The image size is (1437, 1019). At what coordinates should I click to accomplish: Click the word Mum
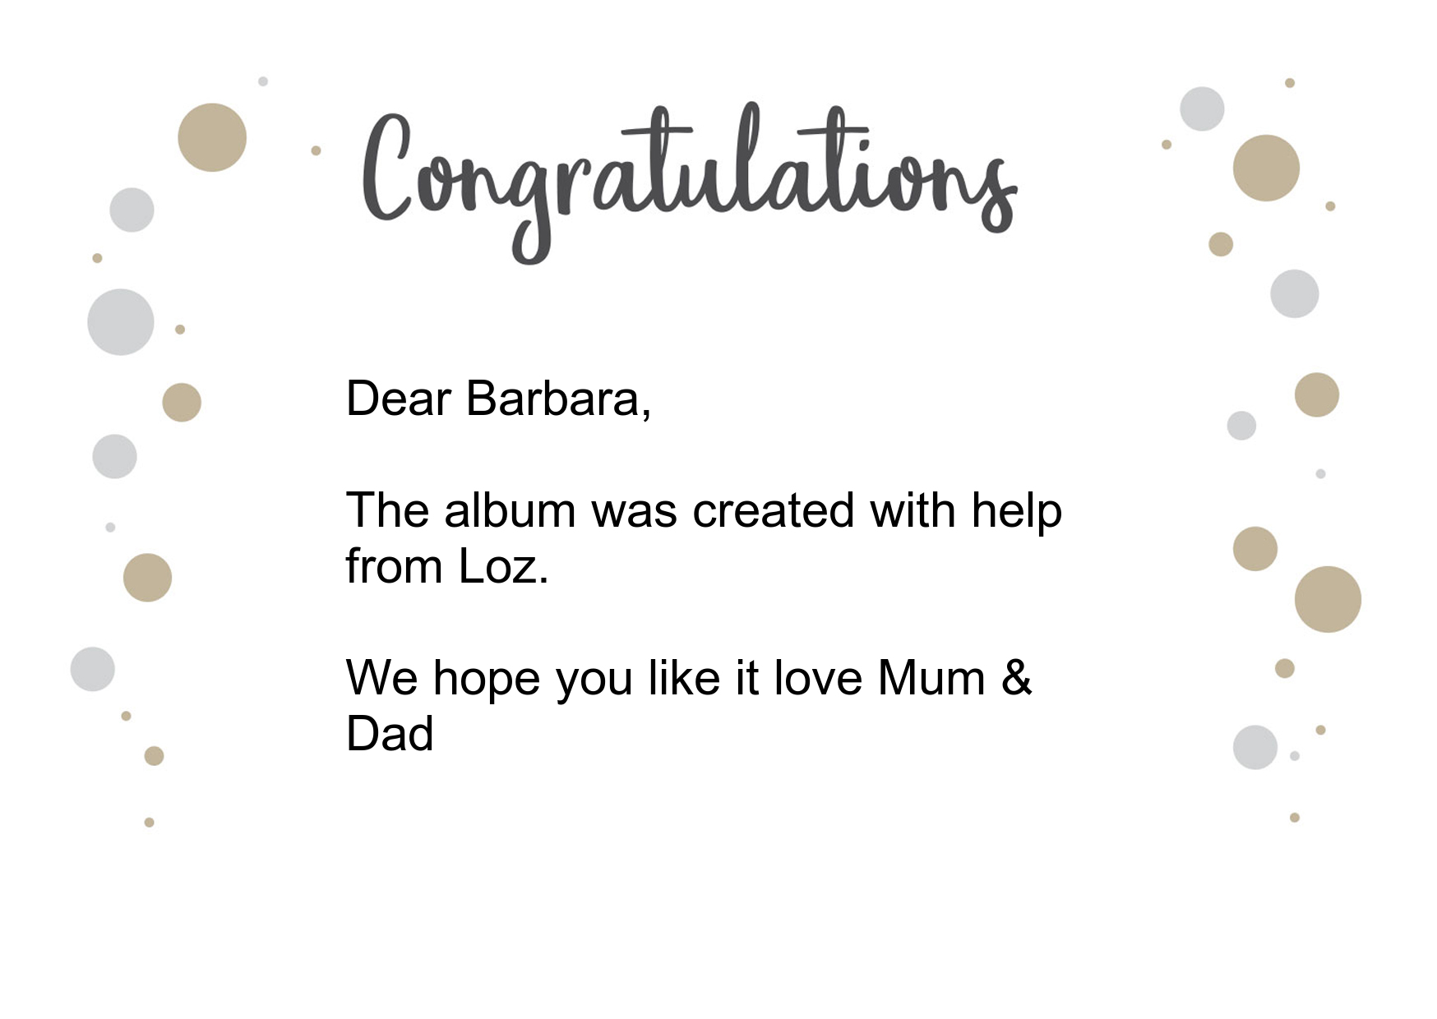(x=931, y=678)
